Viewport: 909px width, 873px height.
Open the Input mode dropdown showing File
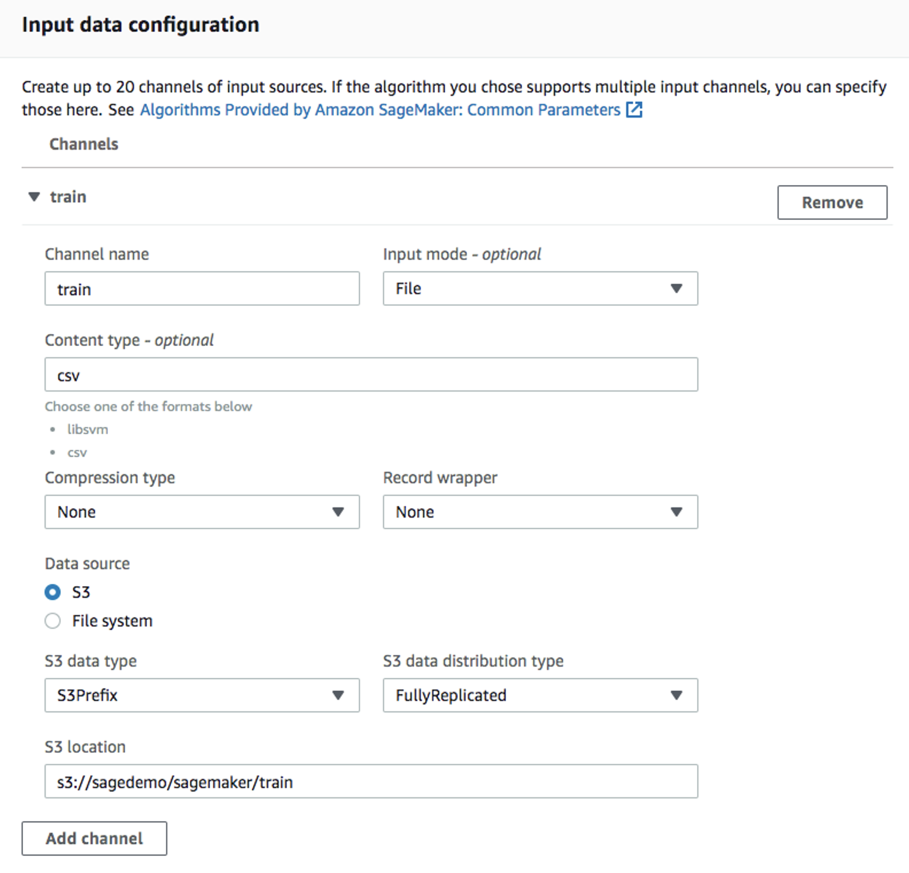[540, 289]
